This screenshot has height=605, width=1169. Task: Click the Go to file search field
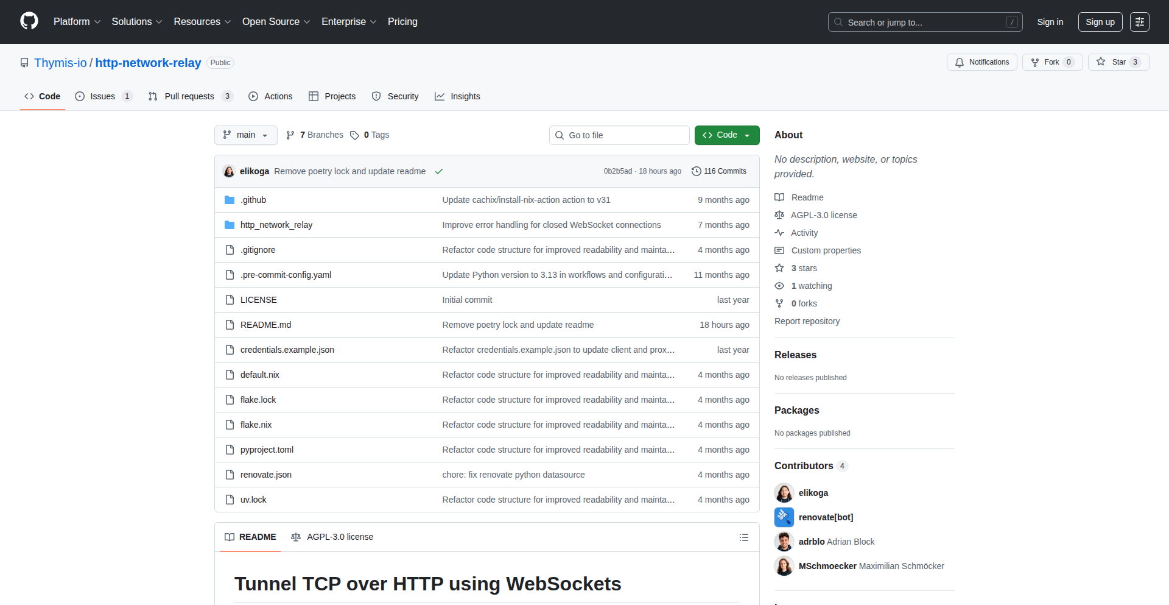(619, 135)
